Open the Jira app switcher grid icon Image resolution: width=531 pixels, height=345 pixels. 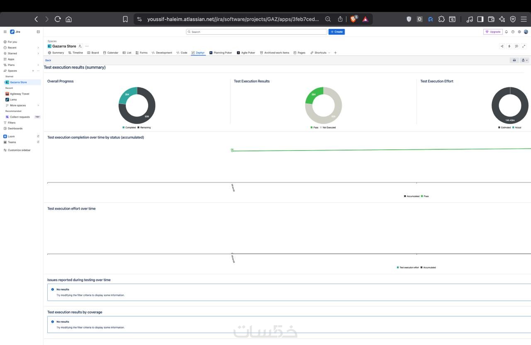5,32
